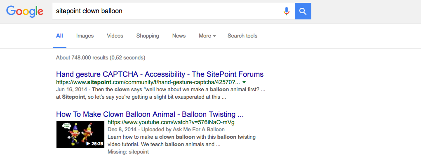The width and height of the screenshot is (421, 161).
Task: Expand the More dropdown menu
Action: click(207, 36)
